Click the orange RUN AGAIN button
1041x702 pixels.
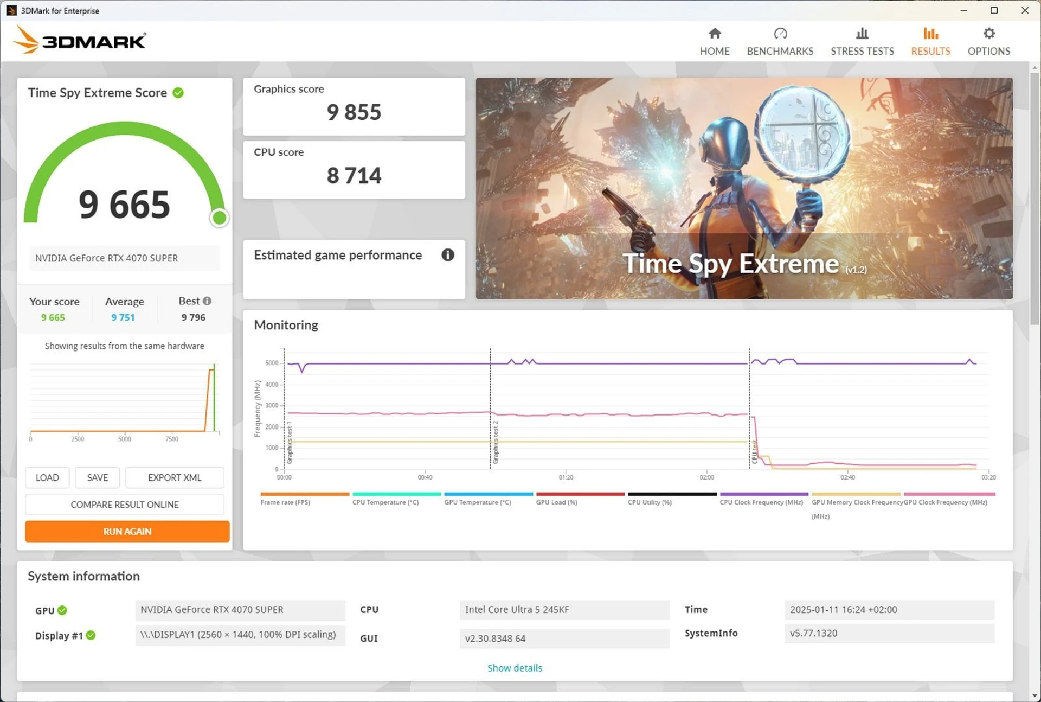click(x=127, y=531)
